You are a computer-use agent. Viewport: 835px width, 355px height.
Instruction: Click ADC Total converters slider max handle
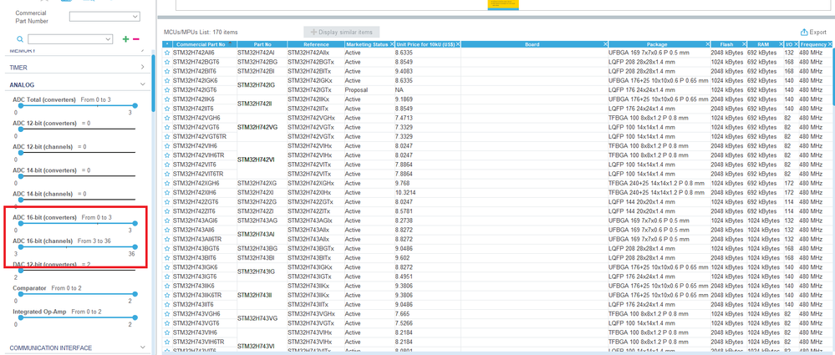(x=135, y=106)
